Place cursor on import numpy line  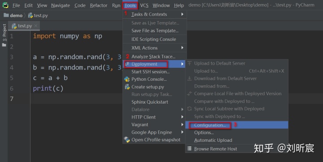tap(68, 36)
